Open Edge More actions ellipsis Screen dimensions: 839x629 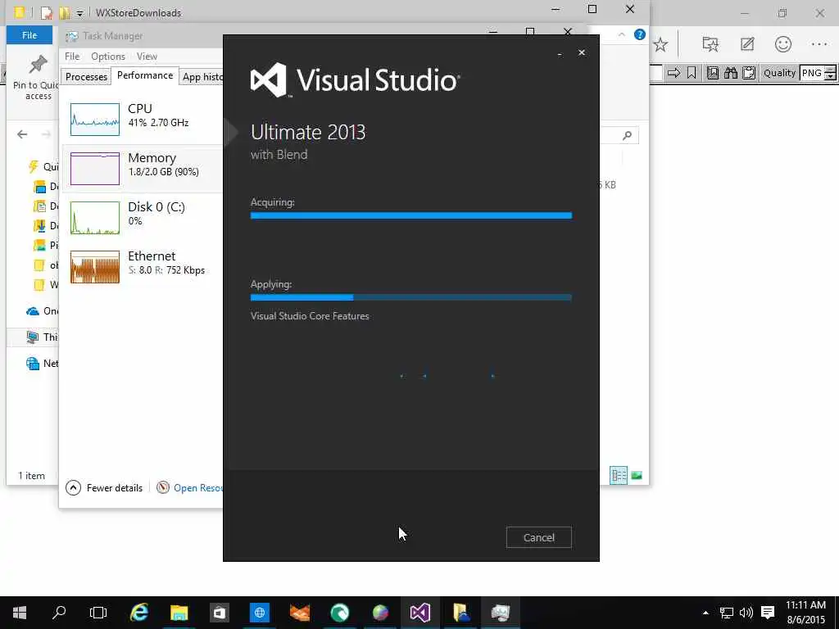(x=819, y=44)
